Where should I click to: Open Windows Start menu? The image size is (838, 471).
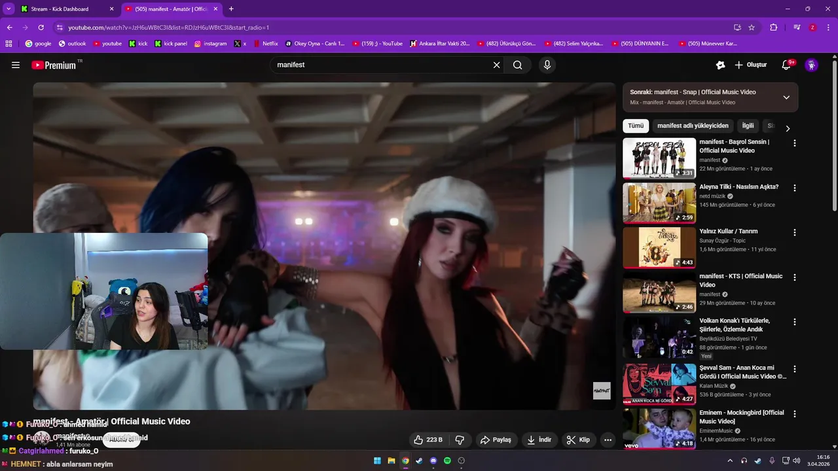pyautogui.click(x=377, y=461)
